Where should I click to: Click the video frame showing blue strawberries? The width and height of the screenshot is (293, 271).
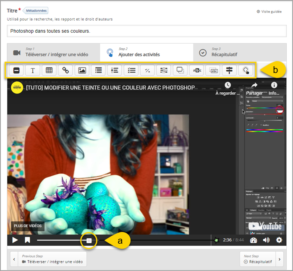[x=98, y=174]
